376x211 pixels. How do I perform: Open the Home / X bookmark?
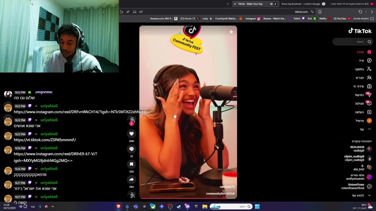[190, 18]
